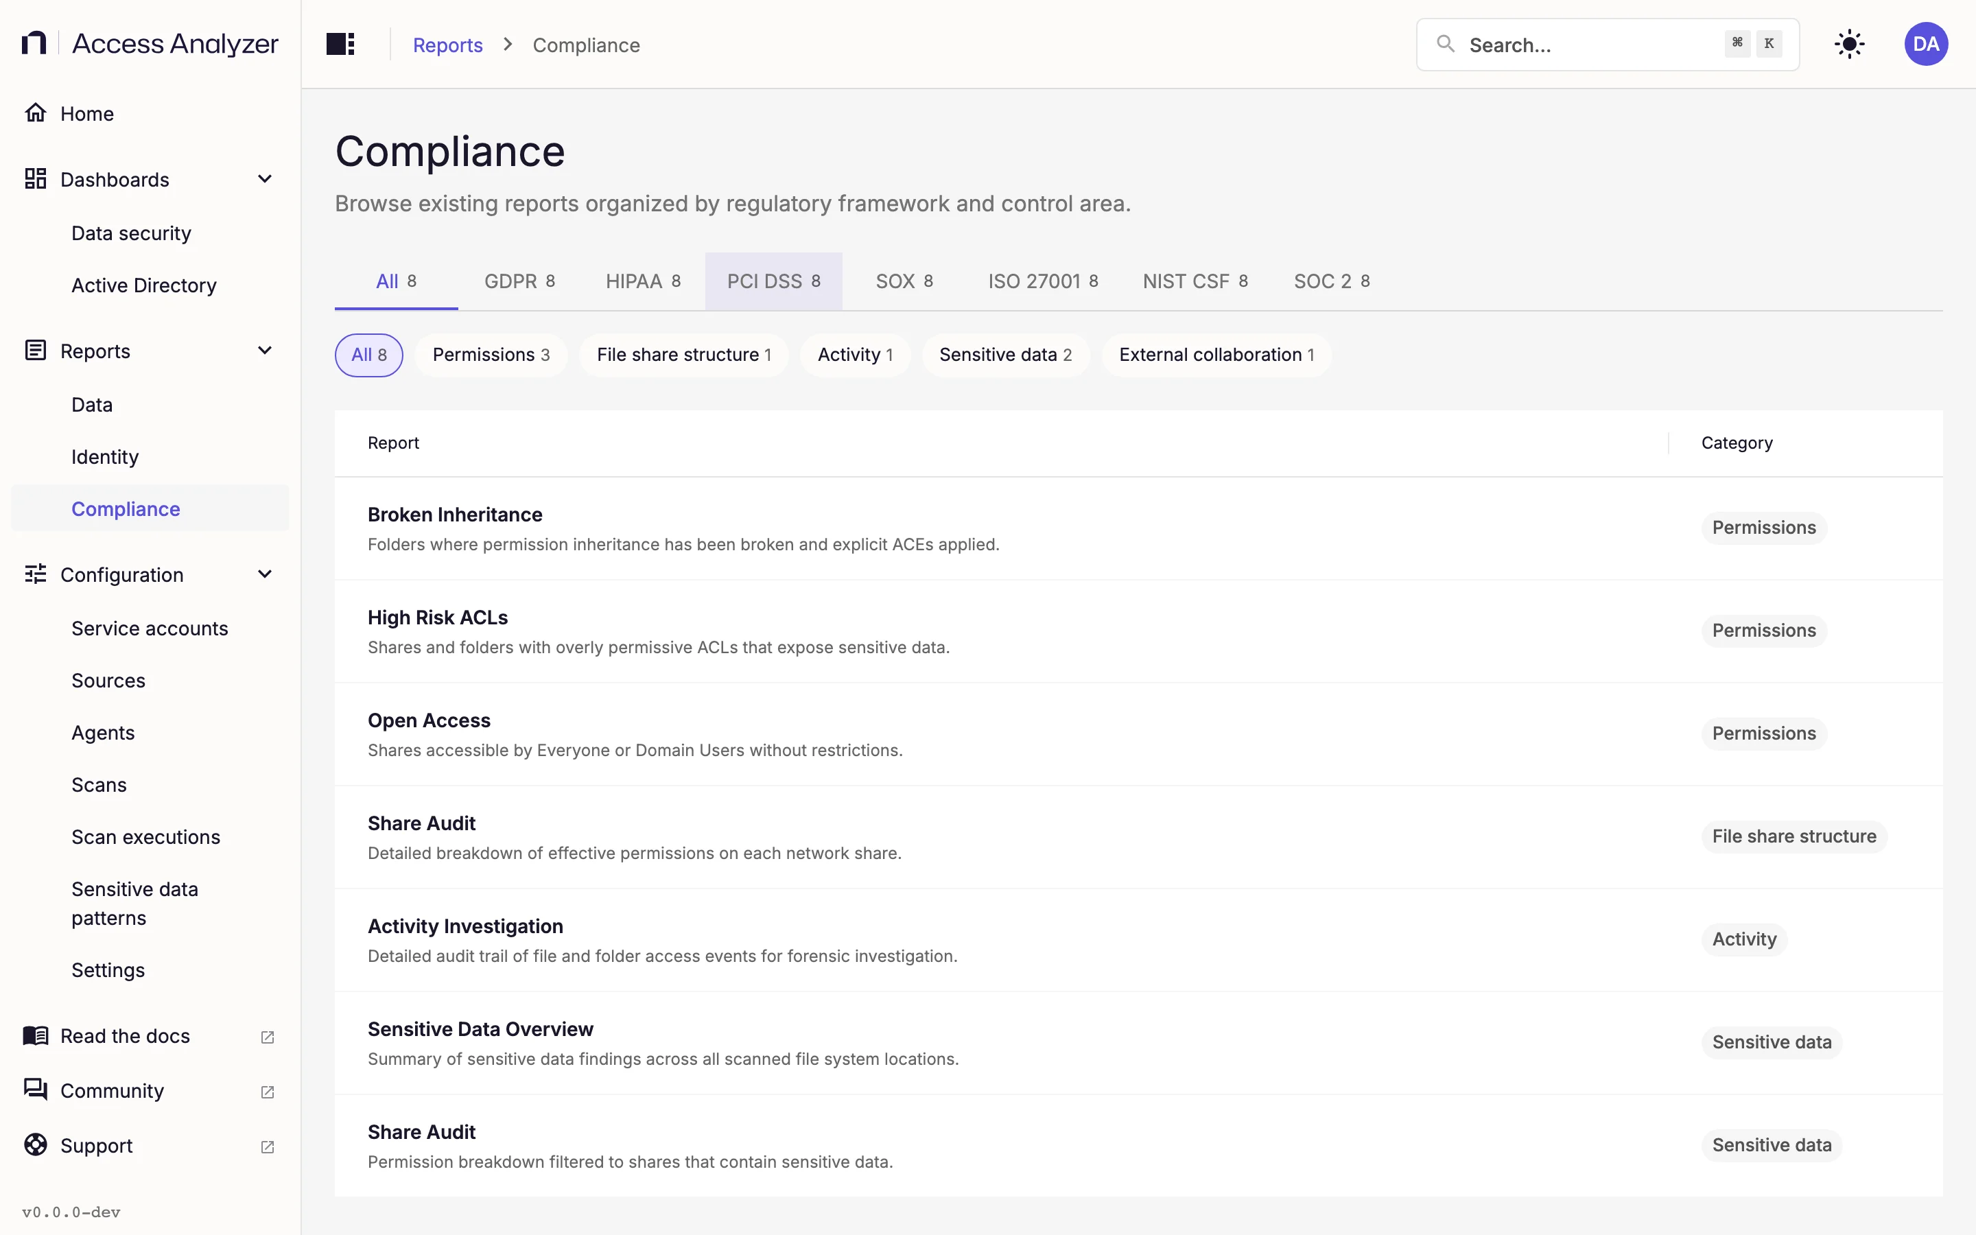Open the High Risk ACLs report
The image size is (1976, 1235).
coord(1138,631)
